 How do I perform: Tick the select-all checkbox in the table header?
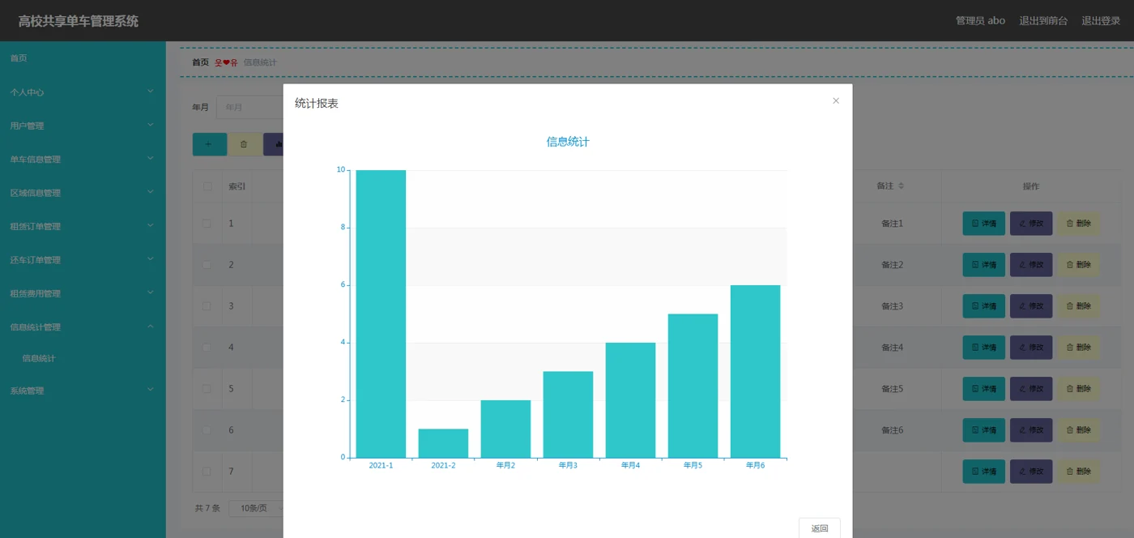(207, 186)
